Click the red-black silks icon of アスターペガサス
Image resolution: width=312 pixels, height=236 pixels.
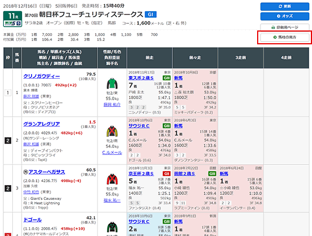click(x=112, y=179)
